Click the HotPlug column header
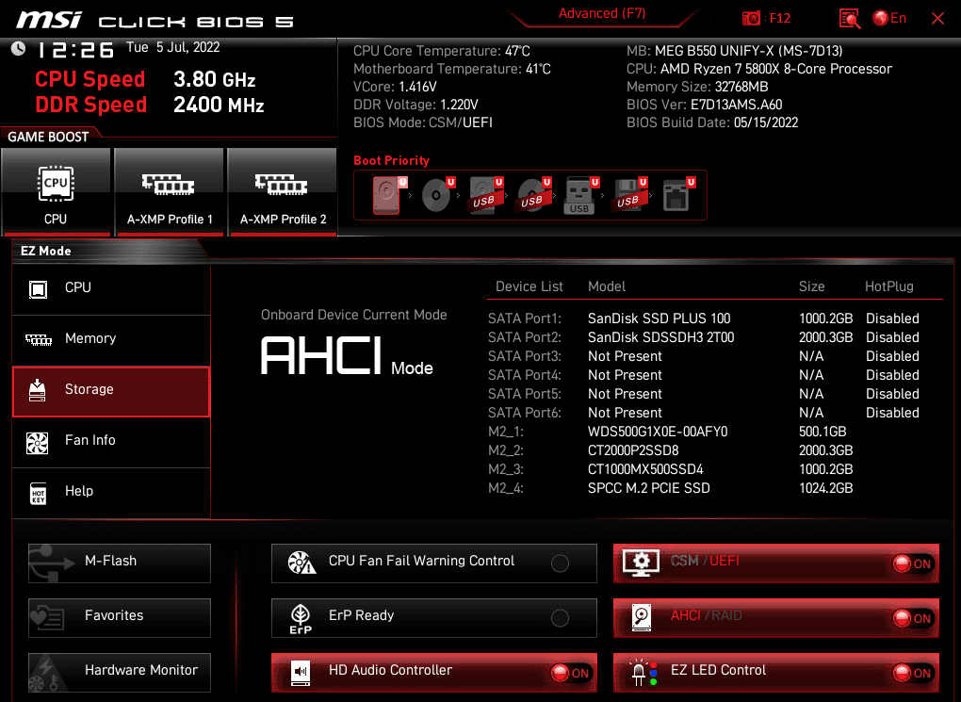The image size is (961, 702). [x=888, y=286]
